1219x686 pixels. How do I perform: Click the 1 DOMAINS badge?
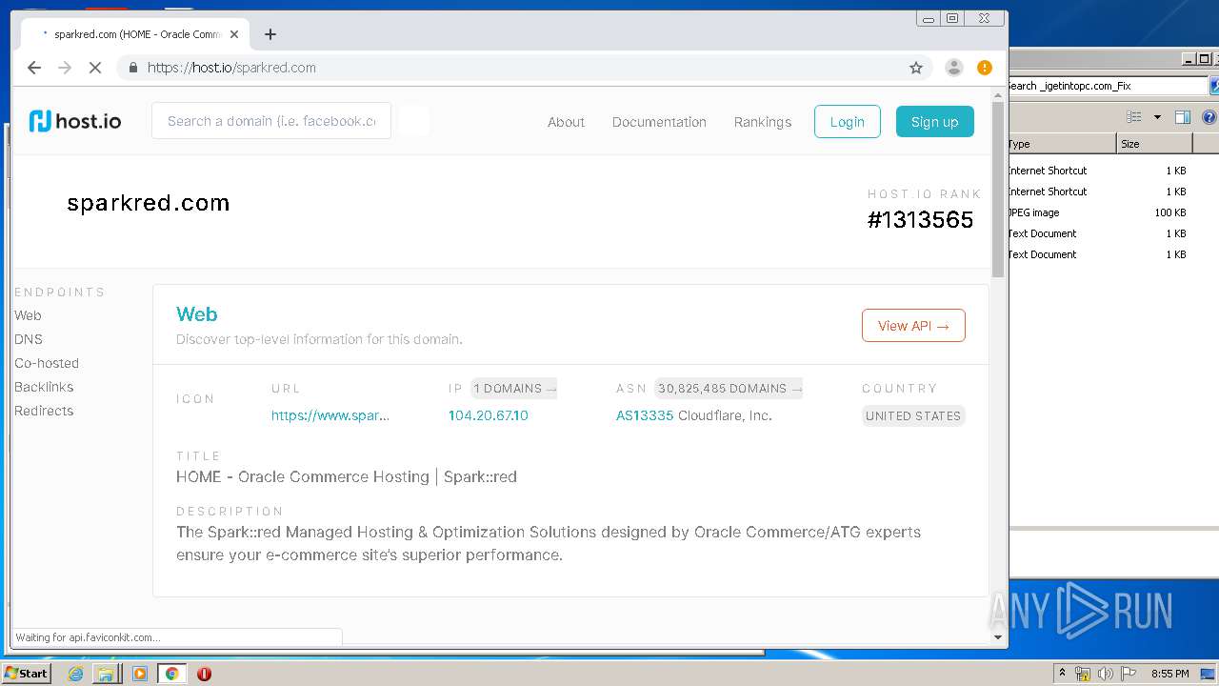point(514,389)
